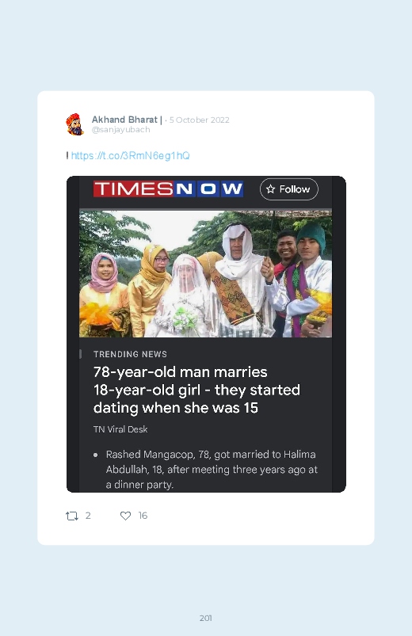Click the exclamation mark before the link
Viewport: 412px width, 636px height.
[x=67, y=156]
